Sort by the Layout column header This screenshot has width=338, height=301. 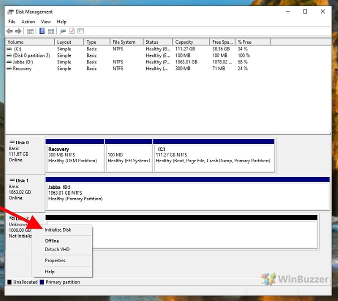point(69,42)
